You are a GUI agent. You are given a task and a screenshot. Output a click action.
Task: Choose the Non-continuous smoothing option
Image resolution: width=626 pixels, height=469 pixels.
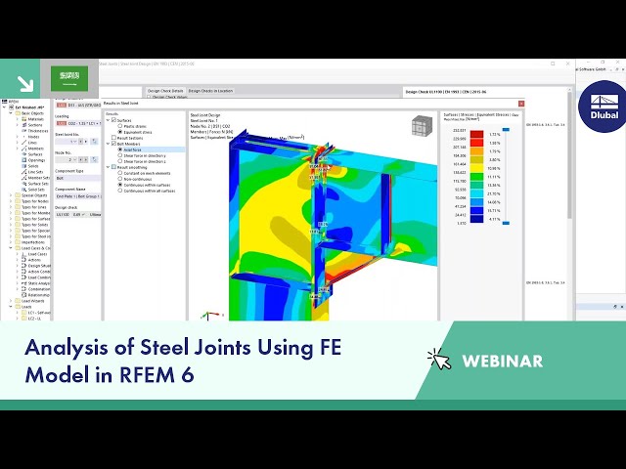(119, 179)
